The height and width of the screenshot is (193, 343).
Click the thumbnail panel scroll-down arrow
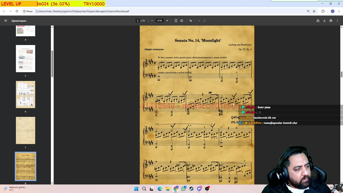(x=52, y=183)
